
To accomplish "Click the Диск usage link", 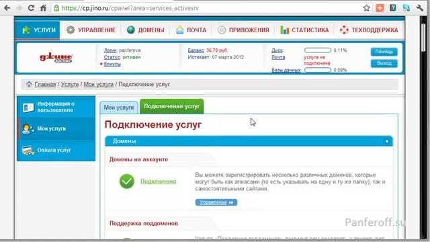I will [x=277, y=50].
